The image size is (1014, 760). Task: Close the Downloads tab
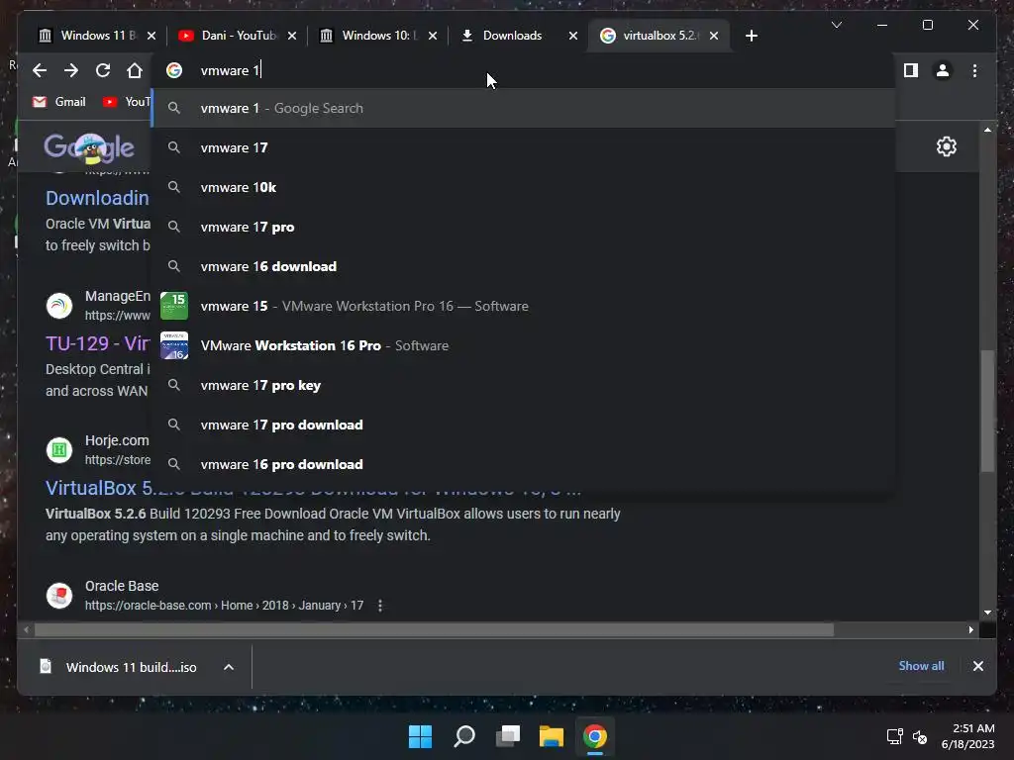pos(573,36)
